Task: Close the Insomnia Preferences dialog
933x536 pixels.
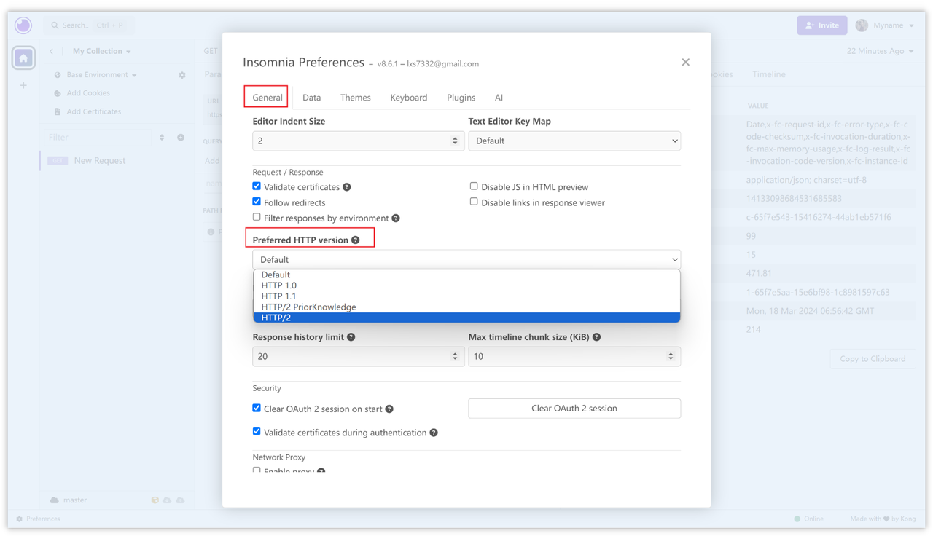Action: pos(685,63)
